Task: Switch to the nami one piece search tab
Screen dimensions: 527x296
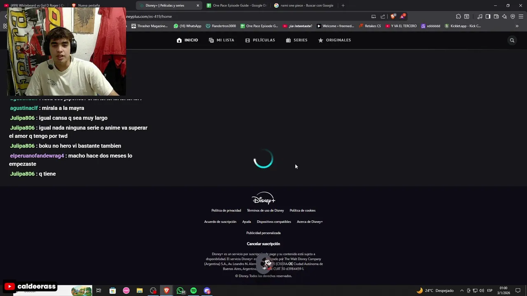Action: [304, 5]
